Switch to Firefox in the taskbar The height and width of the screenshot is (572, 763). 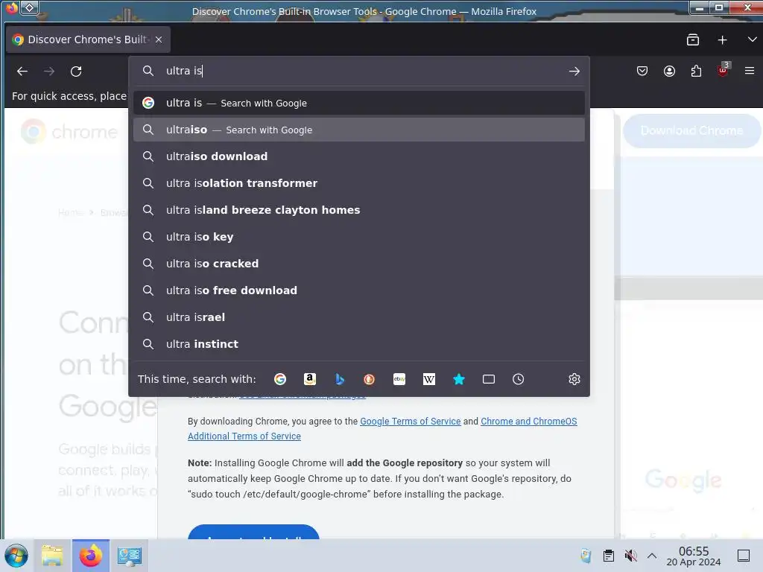pyautogui.click(x=91, y=556)
